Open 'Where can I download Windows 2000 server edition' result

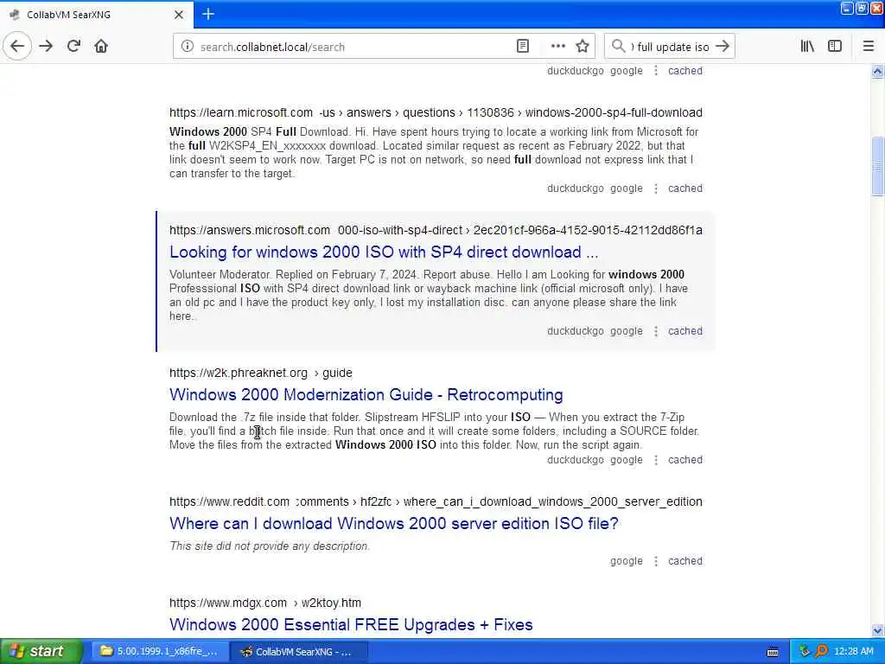click(x=393, y=523)
